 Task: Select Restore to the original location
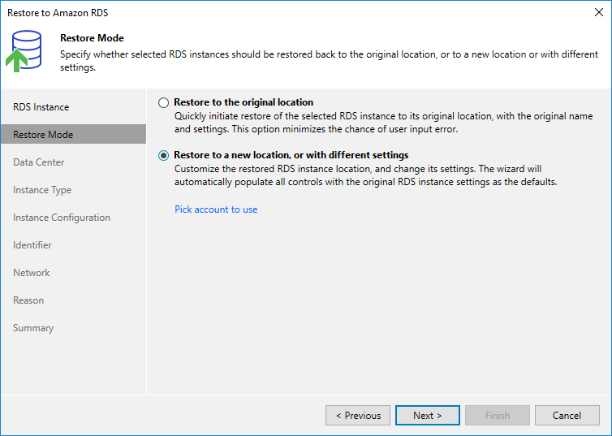point(164,103)
